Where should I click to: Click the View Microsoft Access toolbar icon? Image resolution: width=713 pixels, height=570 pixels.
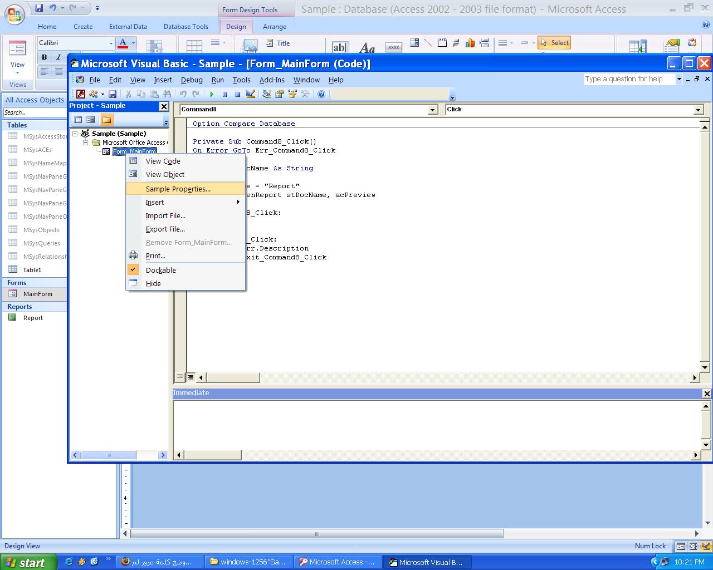81,94
